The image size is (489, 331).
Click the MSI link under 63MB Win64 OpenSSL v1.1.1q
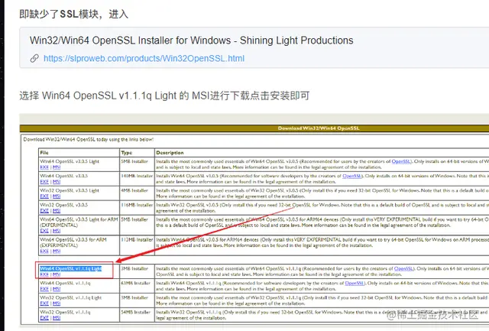tap(57, 289)
